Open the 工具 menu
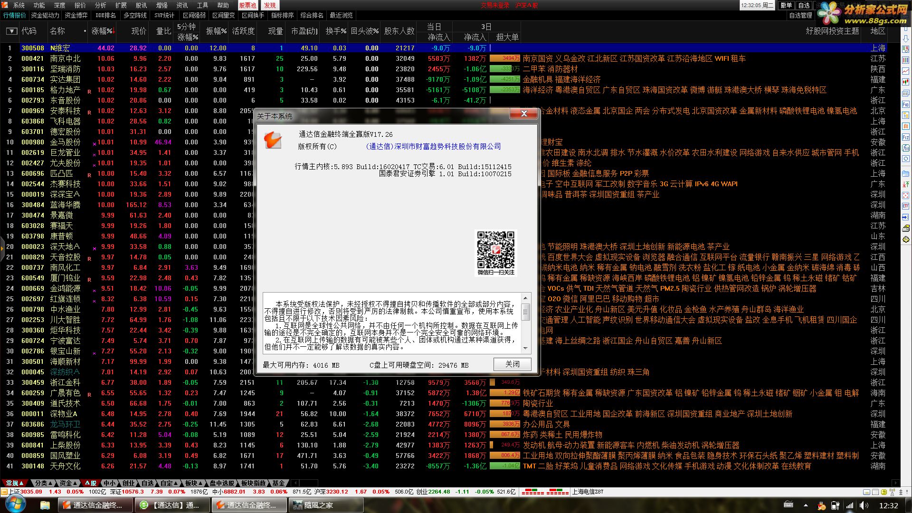This screenshot has width=912, height=513. (x=202, y=5)
